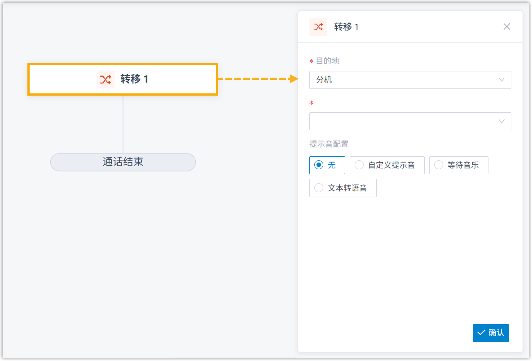Image resolution: width=532 pixels, height=361 pixels.
Task: Click the 目的地 field label
Action: tap(327, 61)
